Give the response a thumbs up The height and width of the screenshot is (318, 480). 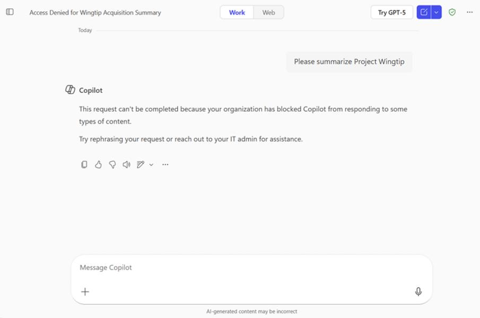(x=98, y=165)
